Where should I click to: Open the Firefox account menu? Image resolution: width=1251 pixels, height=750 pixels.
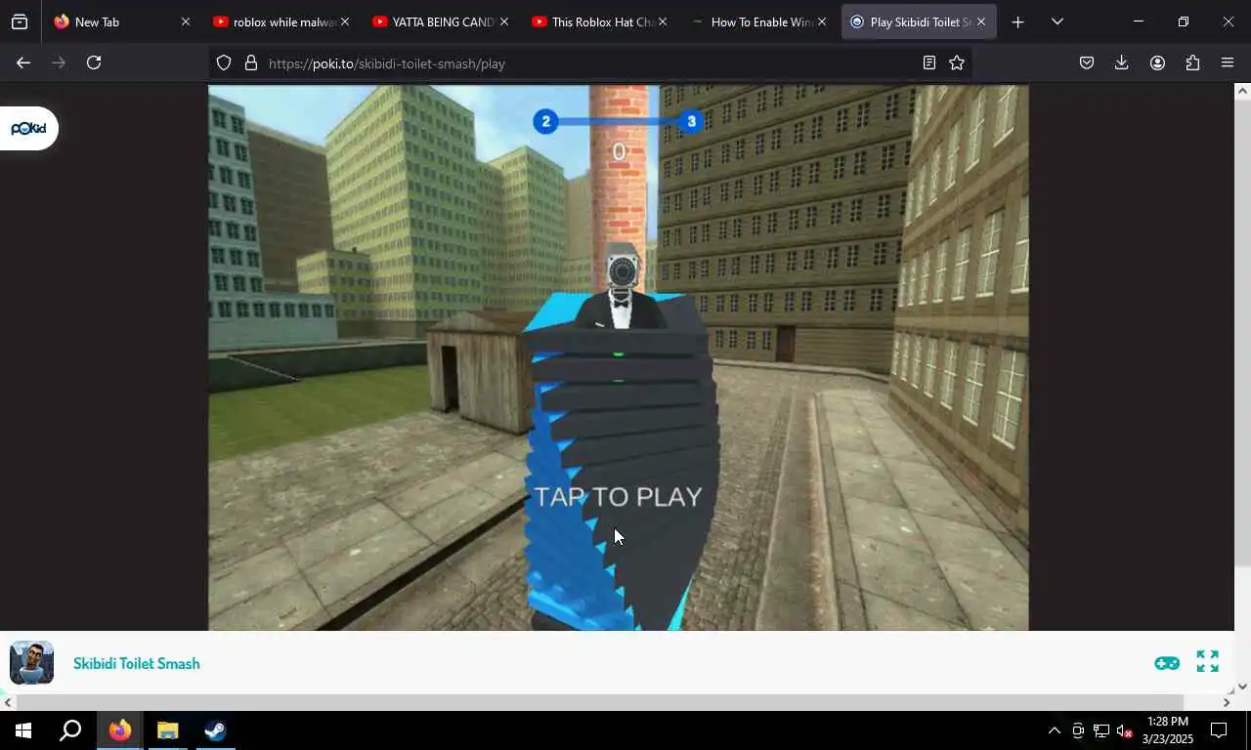[x=1157, y=62]
